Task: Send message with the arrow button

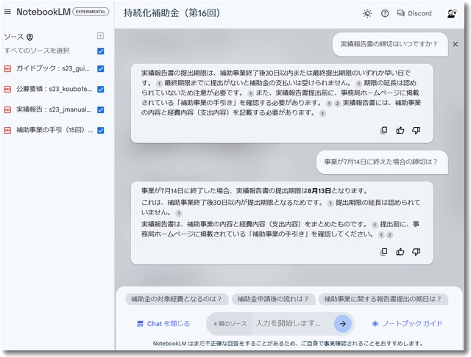Action: tap(343, 324)
